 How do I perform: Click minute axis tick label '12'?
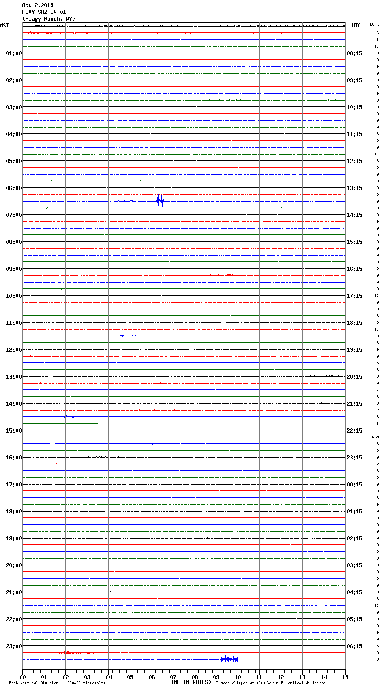[x=281, y=677]
